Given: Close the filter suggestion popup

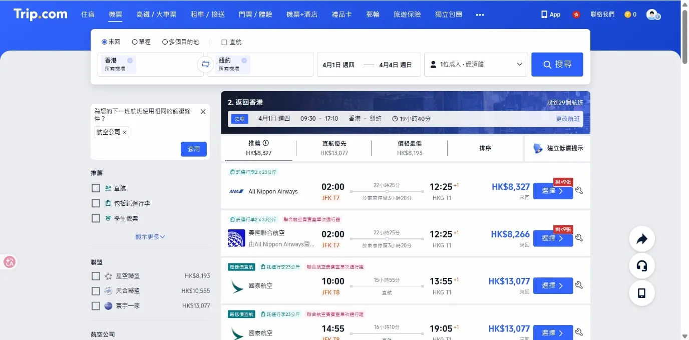Looking at the screenshot, I should pos(203,112).
